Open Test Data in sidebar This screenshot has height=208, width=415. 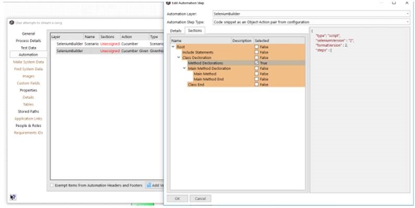pos(28,48)
